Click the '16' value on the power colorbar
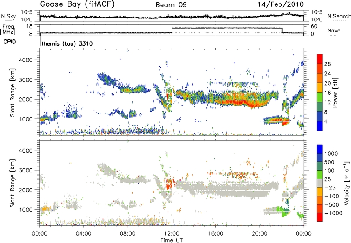The height and width of the screenshot is (243, 351). [327, 93]
